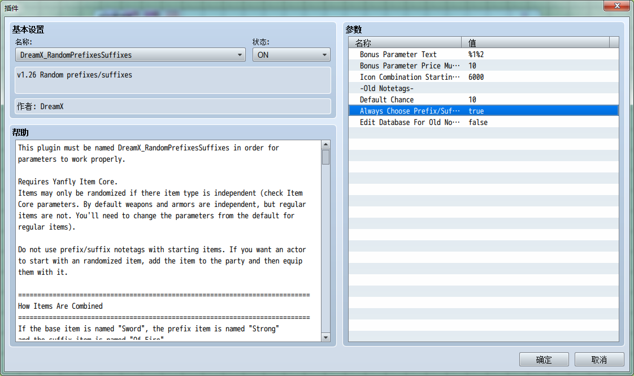Open the plugin name dropdown

point(130,55)
